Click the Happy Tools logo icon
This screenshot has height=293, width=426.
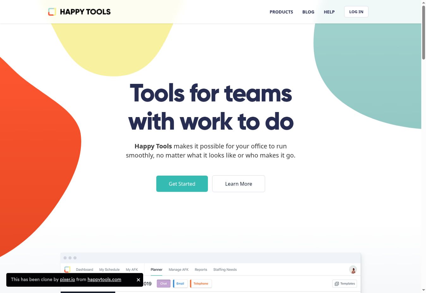coord(52,12)
